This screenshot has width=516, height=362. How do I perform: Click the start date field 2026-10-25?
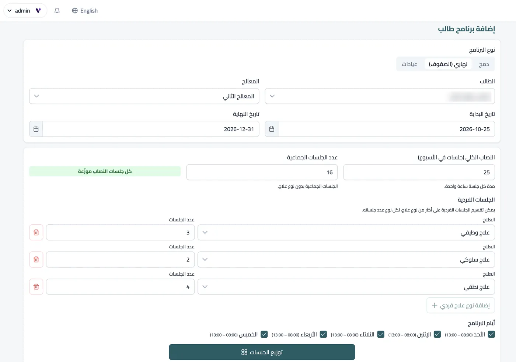click(386, 129)
